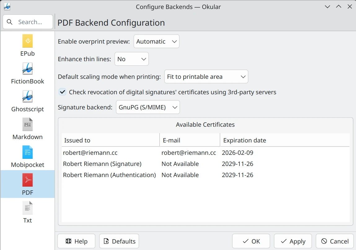Open the Txt backend icon
The height and width of the screenshot is (250, 356).
tap(28, 208)
